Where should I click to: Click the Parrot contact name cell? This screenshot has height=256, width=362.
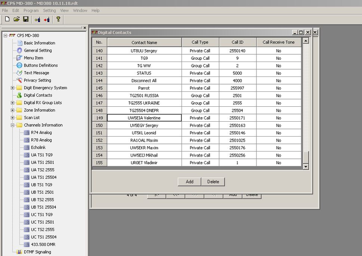[x=144, y=88]
